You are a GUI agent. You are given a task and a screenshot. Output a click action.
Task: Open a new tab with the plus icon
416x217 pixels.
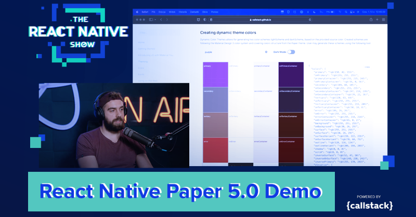377,20
